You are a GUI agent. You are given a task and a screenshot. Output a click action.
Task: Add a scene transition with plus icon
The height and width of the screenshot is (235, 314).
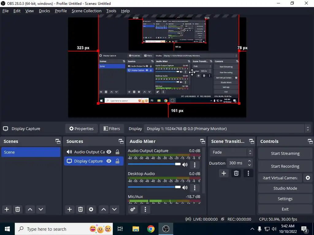224,173
